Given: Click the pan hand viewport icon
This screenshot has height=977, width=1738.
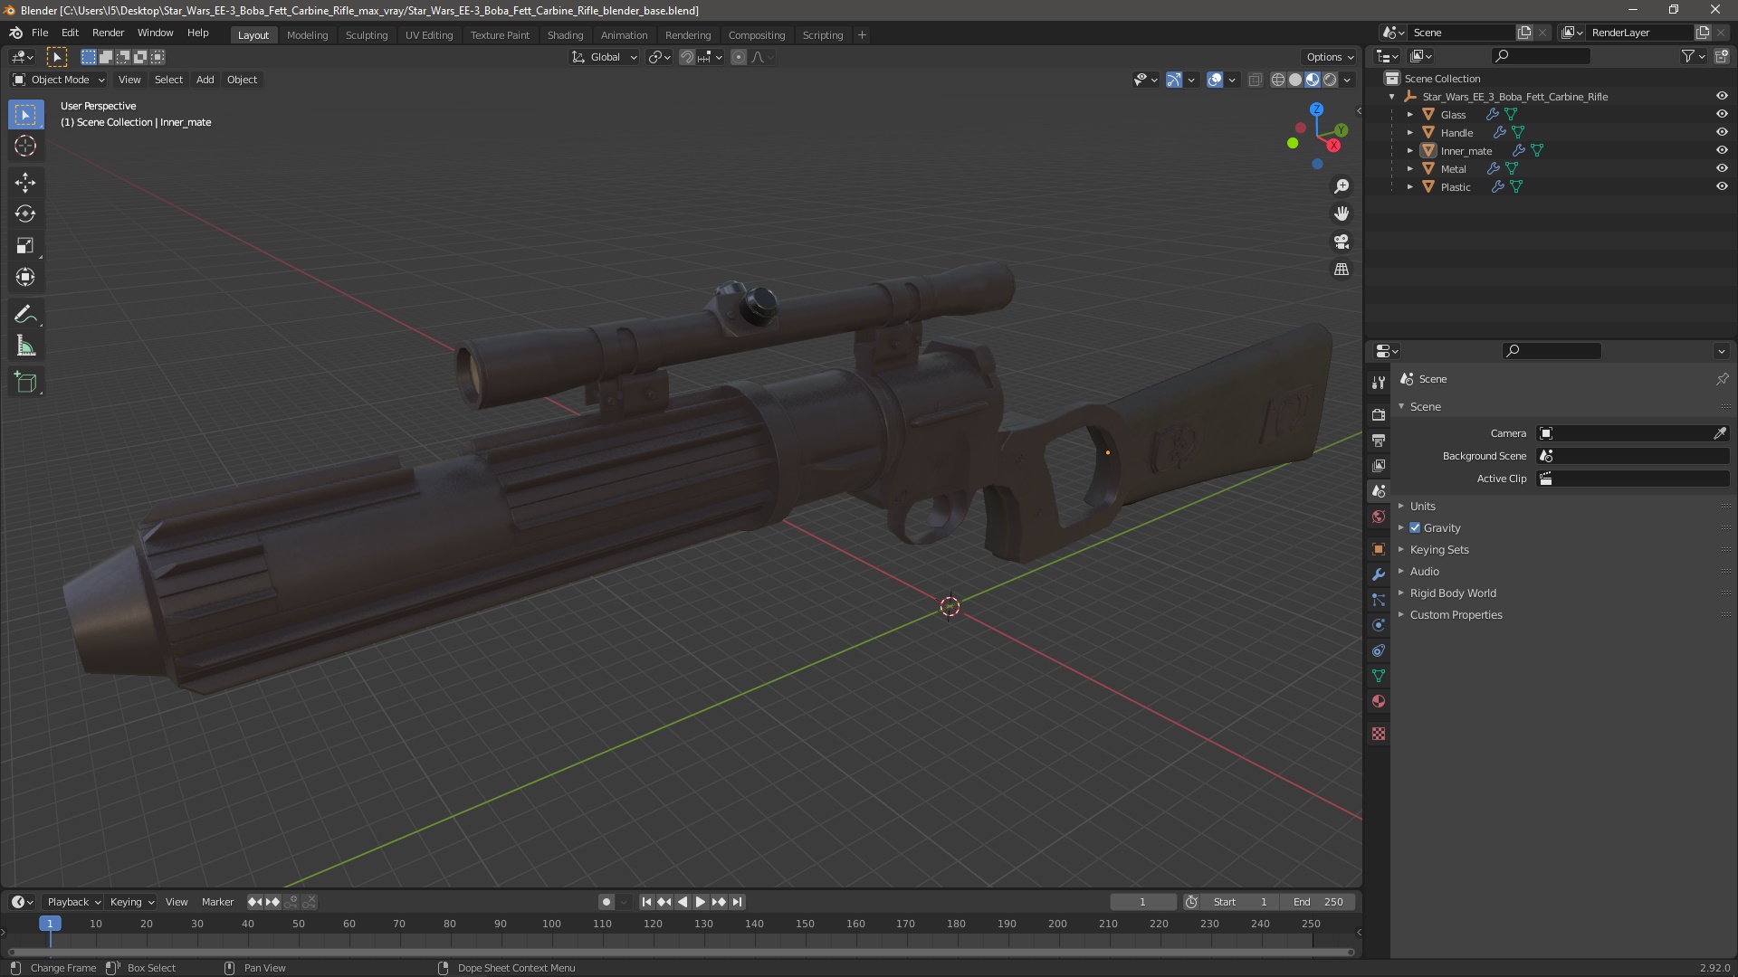Looking at the screenshot, I should 1342,213.
